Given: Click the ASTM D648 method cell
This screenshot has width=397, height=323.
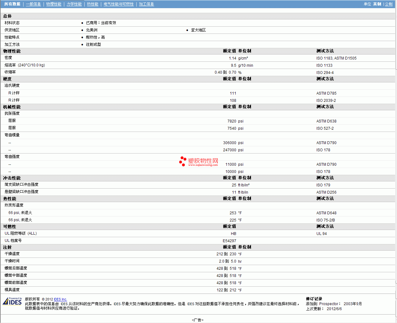Looking at the screenshot, I should pyautogui.click(x=326, y=213).
